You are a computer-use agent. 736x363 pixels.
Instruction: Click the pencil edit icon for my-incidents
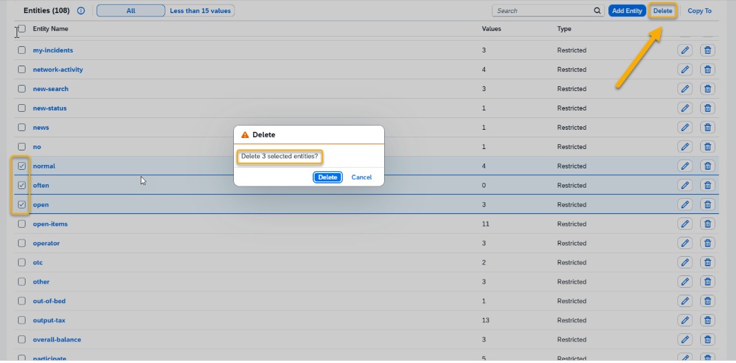(684, 50)
